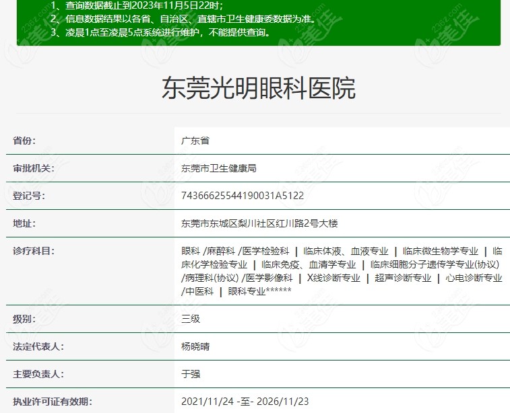Click 眼科专业****** in departments list
Screen dimensions: 510x413
click(259, 291)
